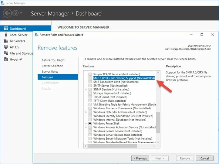Viewport: 219px width, 164px height.
Task: Click the File and Storage icon in sidebar
Action: coord(6,53)
